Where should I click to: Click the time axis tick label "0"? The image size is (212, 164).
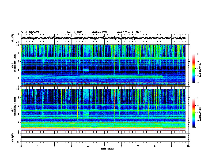(x=21, y=146)
